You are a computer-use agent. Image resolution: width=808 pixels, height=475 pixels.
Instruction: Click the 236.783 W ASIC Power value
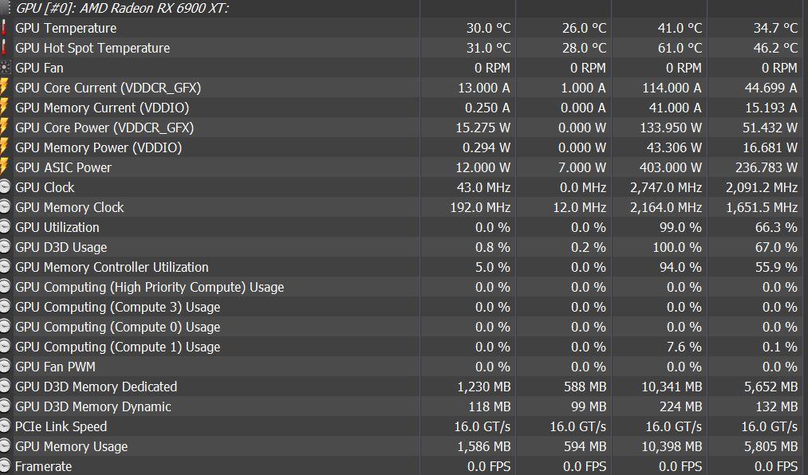(x=767, y=168)
